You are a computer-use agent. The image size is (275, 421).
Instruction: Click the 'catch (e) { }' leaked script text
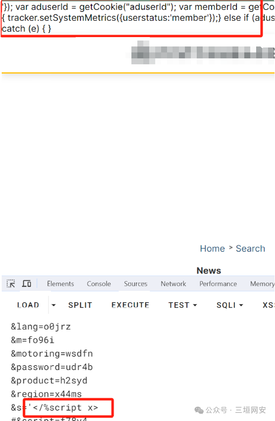click(26, 29)
